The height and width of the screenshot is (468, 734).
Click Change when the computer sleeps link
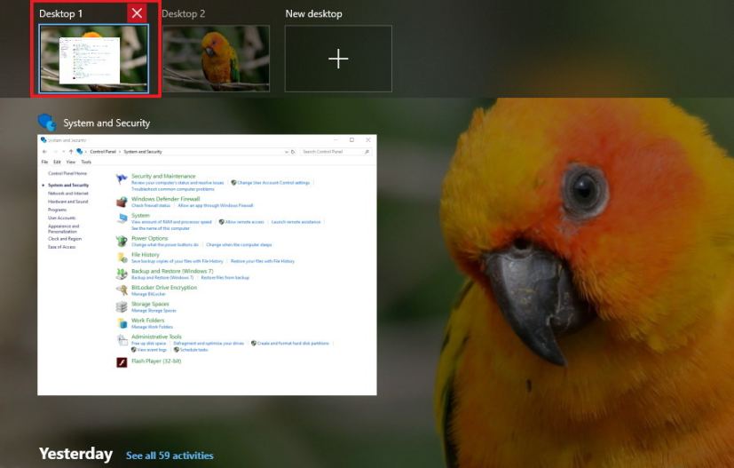239,244
